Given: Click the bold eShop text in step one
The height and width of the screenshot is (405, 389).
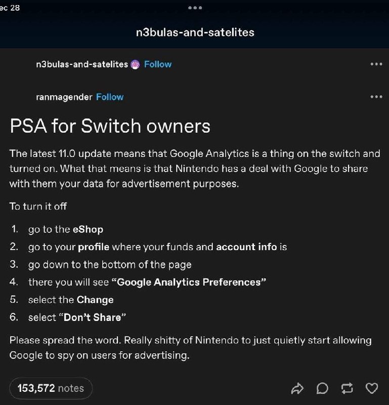Looking at the screenshot, I should [x=88, y=229].
